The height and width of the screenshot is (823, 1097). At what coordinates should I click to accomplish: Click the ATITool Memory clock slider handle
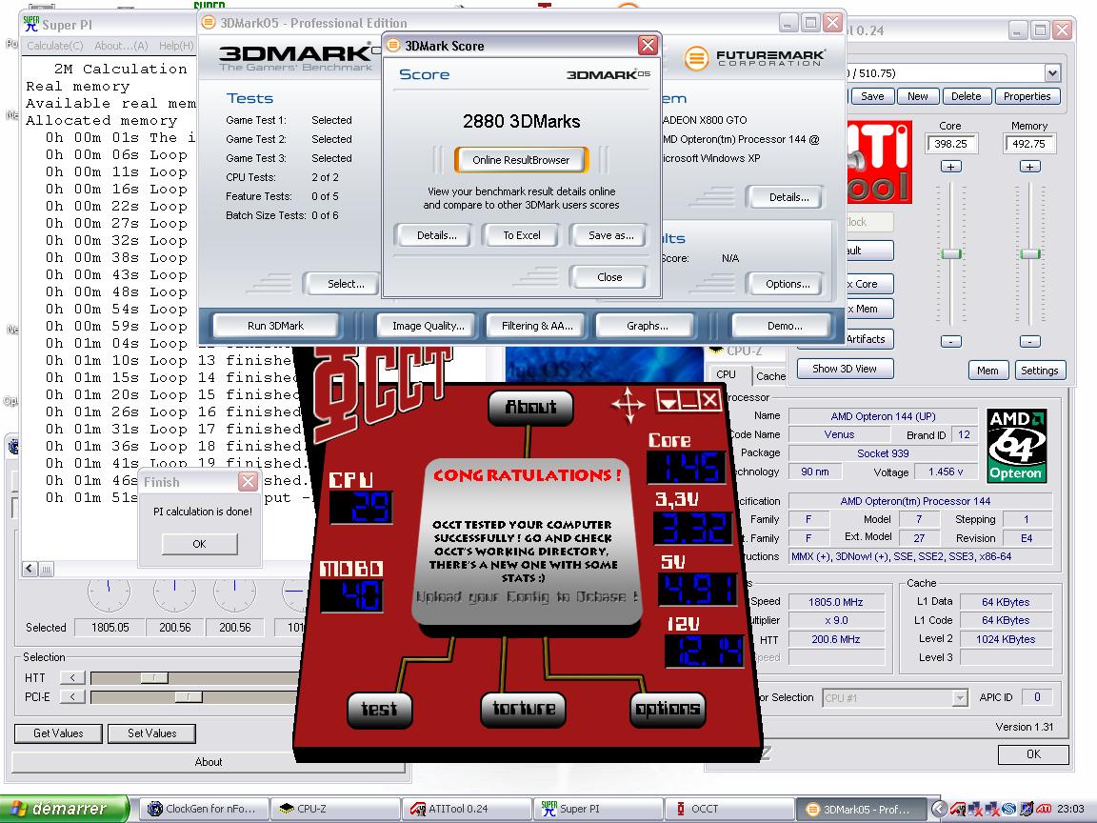pyautogui.click(x=1029, y=253)
